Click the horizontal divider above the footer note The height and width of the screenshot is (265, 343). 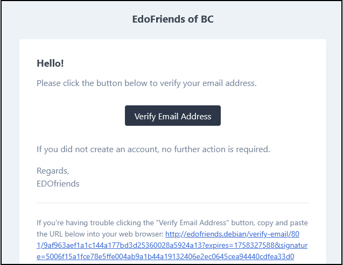point(172,203)
